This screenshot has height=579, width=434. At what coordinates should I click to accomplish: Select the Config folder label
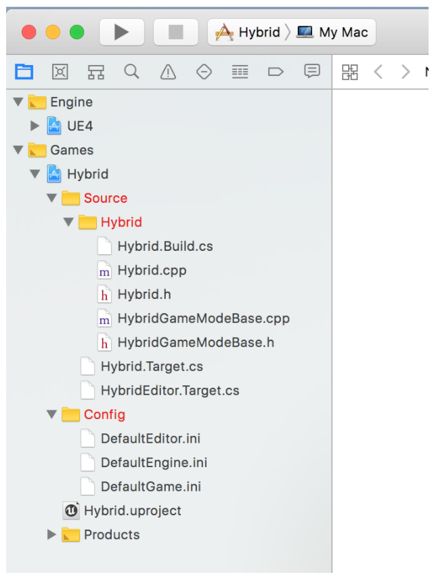click(104, 415)
